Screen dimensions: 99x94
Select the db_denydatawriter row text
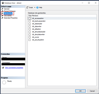(38, 34)
